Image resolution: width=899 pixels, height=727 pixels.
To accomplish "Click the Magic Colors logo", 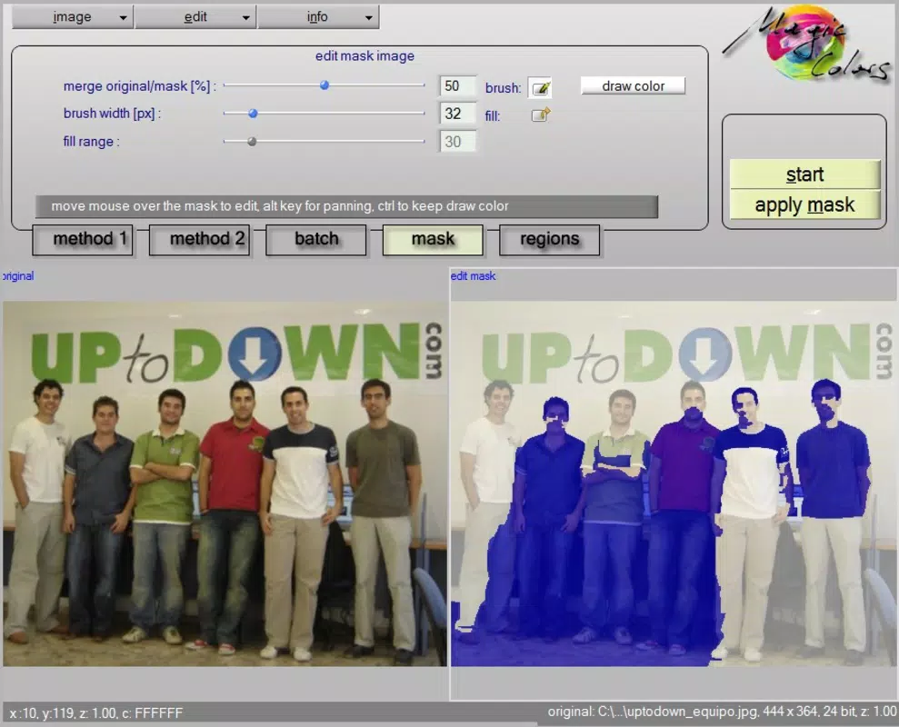I will [808, 44].
